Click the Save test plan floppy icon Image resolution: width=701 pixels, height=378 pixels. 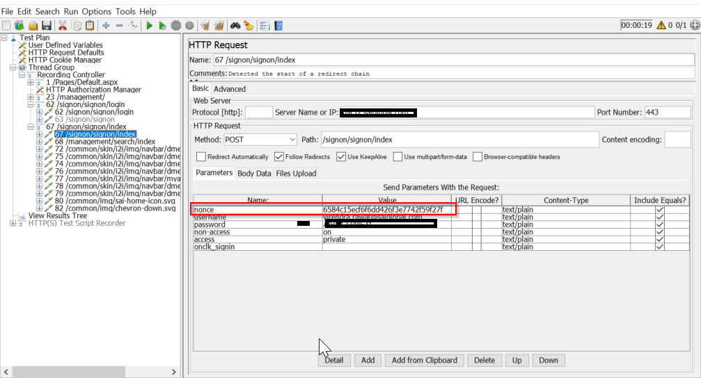tap(46, 26)
